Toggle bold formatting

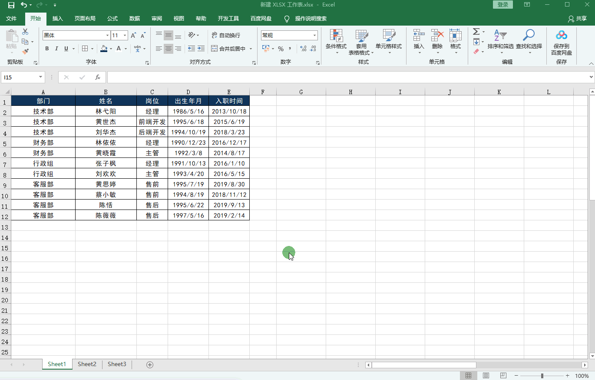pos(47,49)
